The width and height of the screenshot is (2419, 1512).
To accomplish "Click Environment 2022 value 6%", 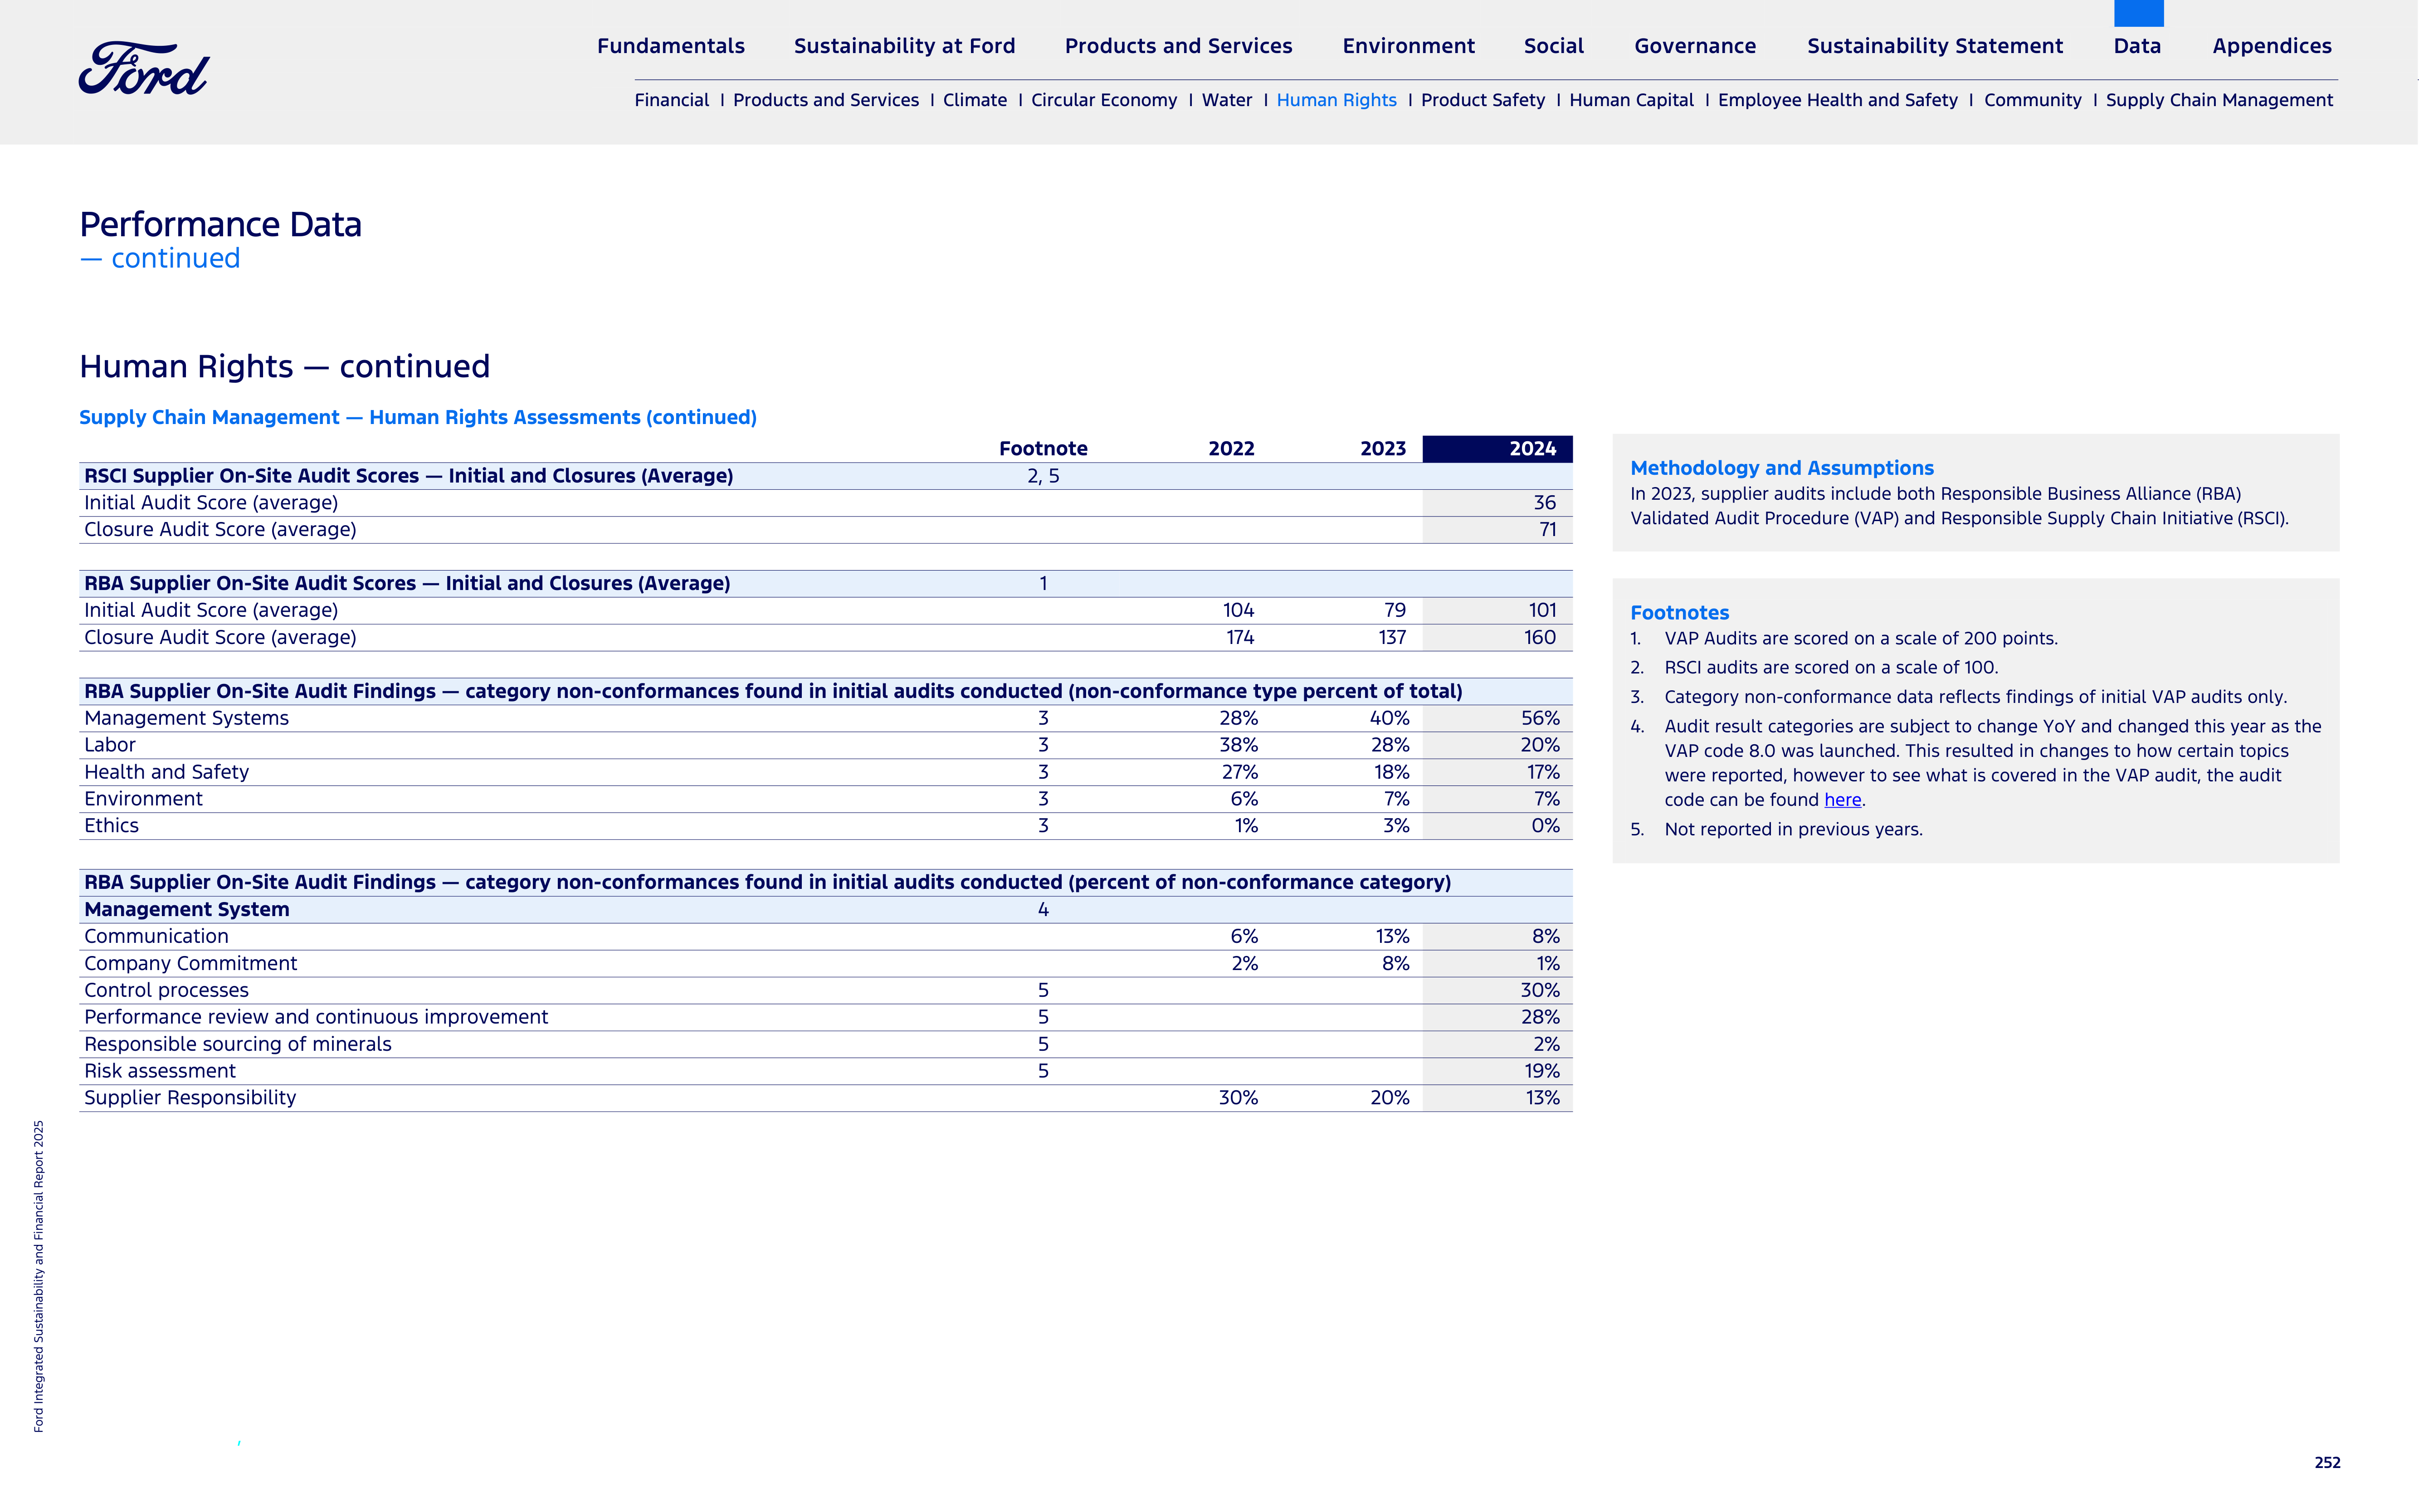I will coord(1244,799).
